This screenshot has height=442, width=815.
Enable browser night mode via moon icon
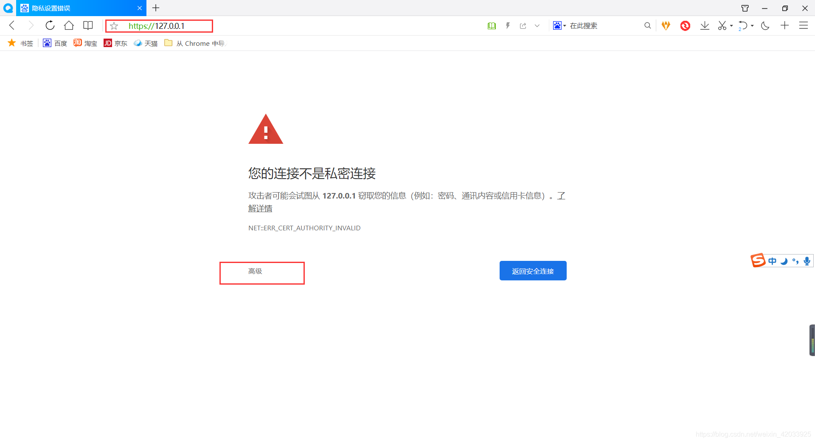tap(765, 26)
